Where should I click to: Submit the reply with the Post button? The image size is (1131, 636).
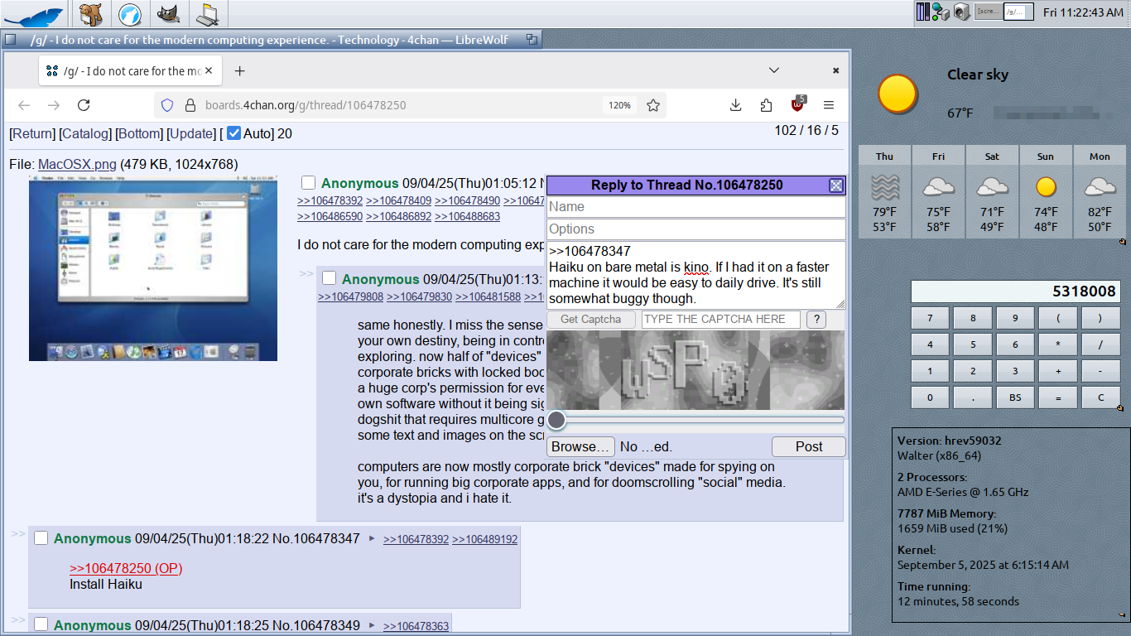pos(809,446)
